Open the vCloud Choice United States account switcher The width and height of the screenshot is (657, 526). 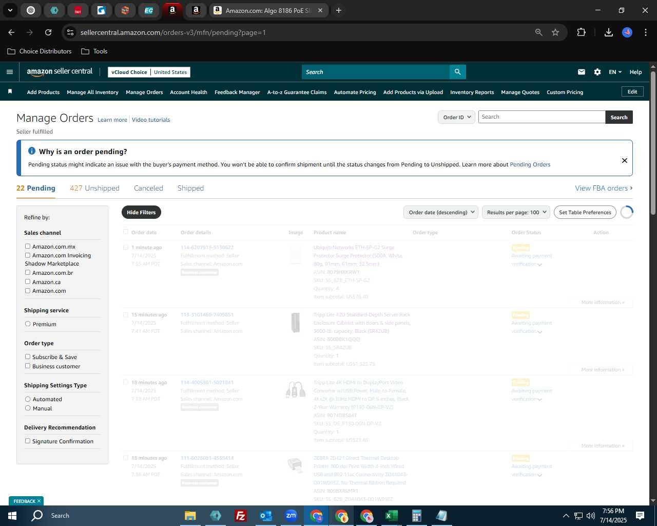[x=149, y=72]
